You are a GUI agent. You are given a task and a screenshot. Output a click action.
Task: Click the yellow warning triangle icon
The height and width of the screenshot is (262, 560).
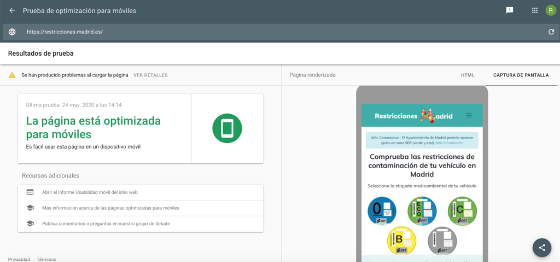point(12,75)
